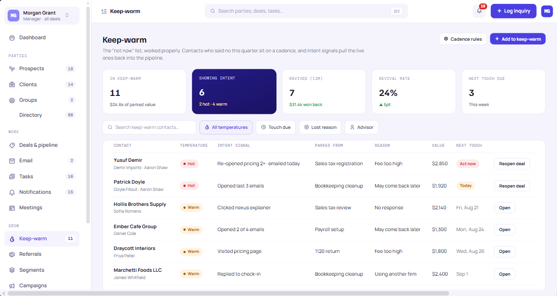Viewport: 557px width, 296px height.
Task: Select the Revived (12M) stat card
Action: click(x=324, y=92)
